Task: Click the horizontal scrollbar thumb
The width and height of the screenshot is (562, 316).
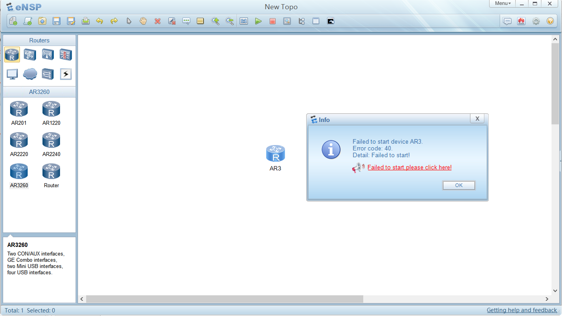Action: (x=224, y=299)
